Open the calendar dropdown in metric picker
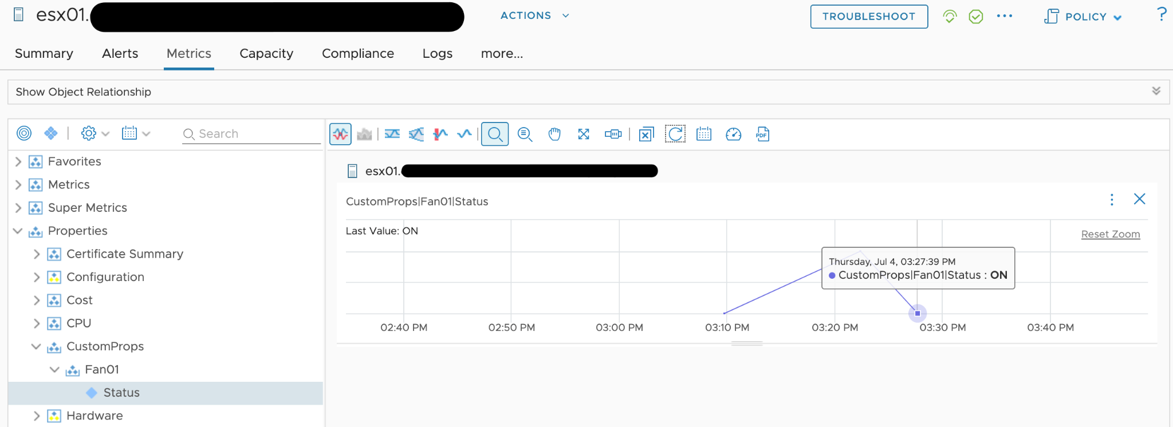The height and width of the screenshot is (427, 1173). coord(136,133)
